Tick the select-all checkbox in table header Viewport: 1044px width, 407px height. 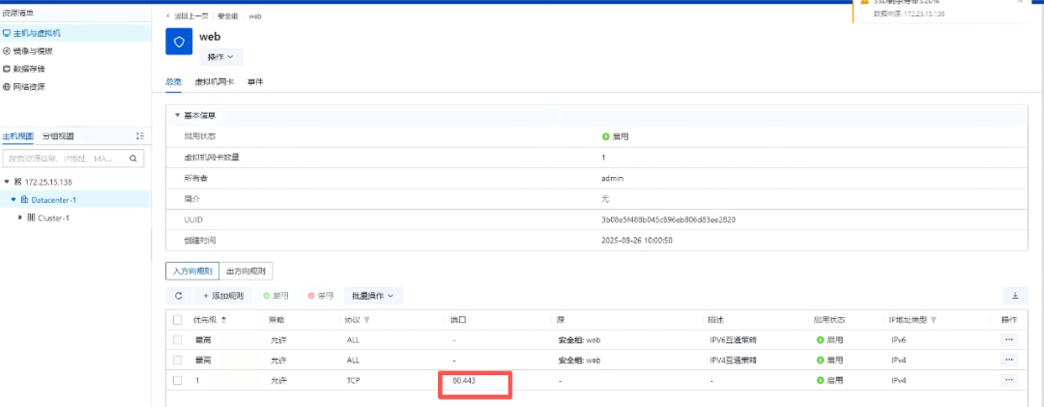(x=177, y=320)
